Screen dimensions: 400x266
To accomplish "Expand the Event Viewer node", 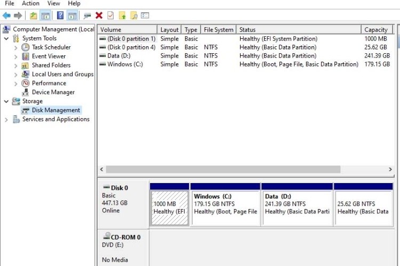I will [16, 56].
